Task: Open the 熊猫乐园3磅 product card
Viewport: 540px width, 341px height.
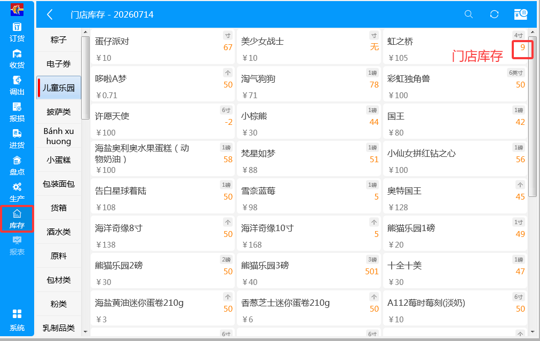Action: point(308,271)
